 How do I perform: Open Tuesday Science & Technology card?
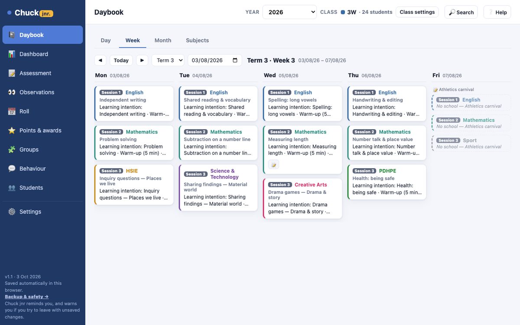(218, 188)
